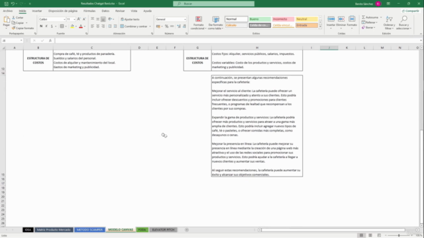Decrease font size with the smaller A
This screenshot has height=238, width=424.
click(84, 19)
